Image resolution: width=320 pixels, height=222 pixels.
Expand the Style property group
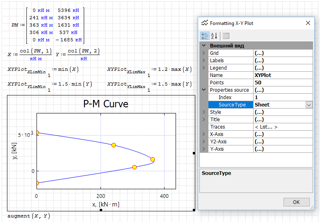[x=204, y=112]
